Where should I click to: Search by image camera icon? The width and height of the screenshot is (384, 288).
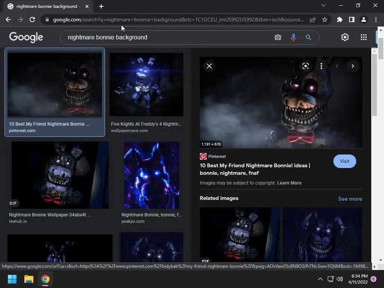click(x=278, y=37)
